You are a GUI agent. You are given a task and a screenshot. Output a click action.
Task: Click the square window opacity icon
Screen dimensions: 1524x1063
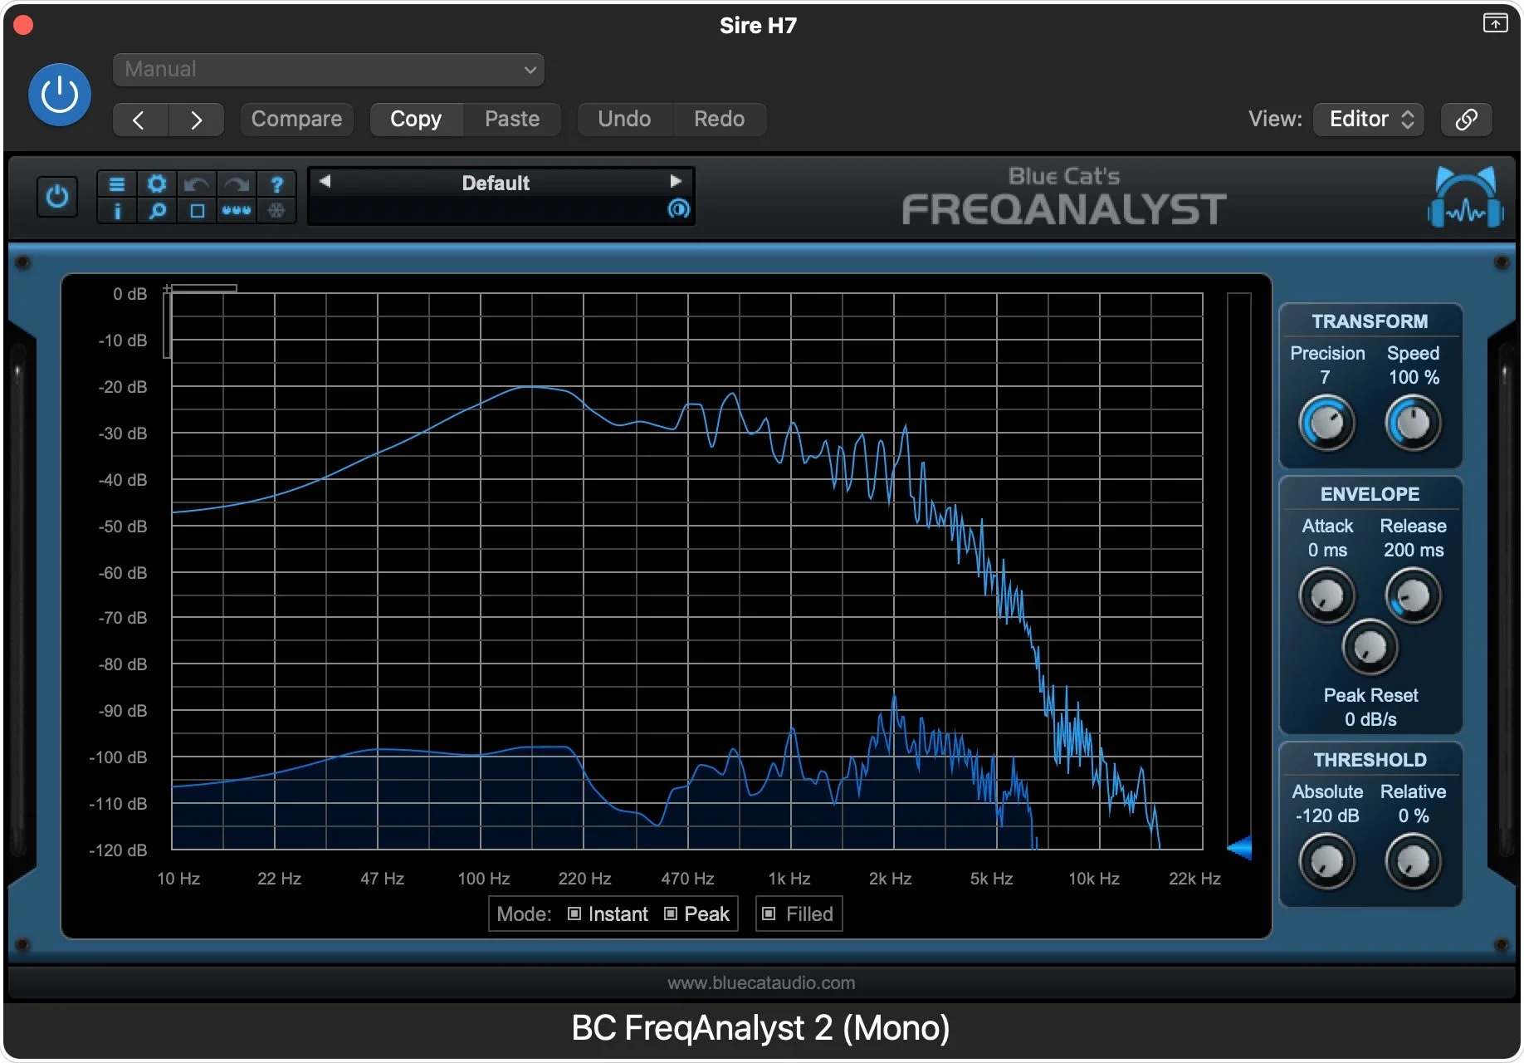pyautogui.click(x=197, y=211)
